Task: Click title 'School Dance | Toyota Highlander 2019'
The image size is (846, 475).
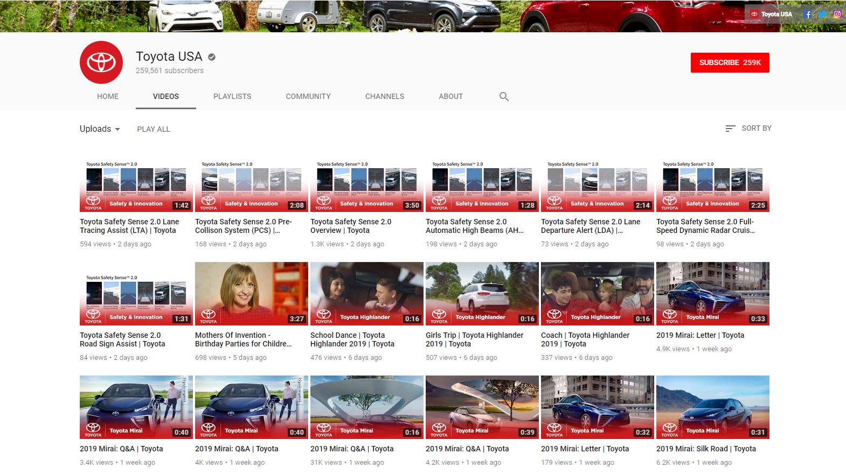Action: coord(352,339)
